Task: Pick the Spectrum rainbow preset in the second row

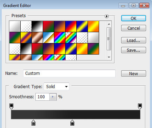Action: click(60, 38)
